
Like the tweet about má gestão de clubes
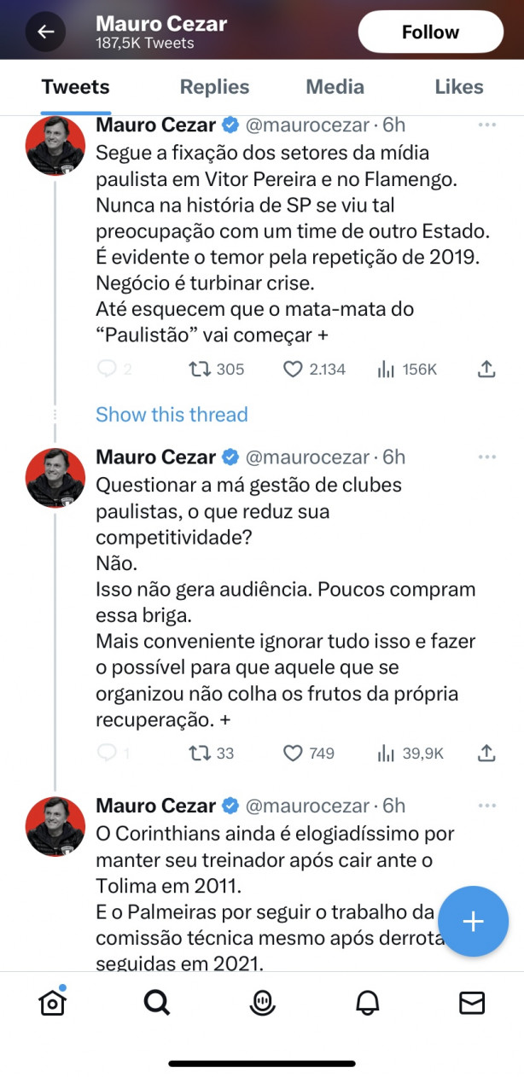(x=293, y=753)
